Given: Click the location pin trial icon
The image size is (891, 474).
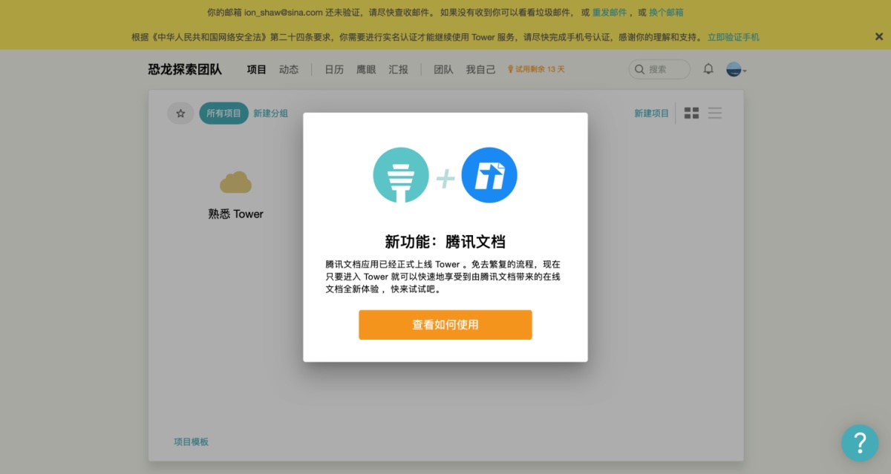Looking at the screenshot, I should coord(511,70).
